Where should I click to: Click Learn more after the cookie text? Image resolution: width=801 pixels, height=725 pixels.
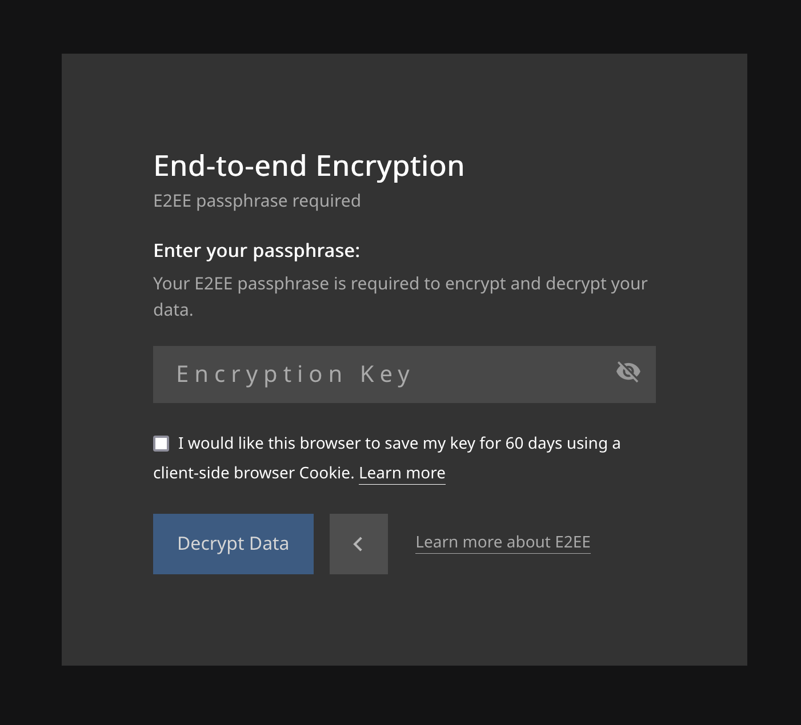402,473
